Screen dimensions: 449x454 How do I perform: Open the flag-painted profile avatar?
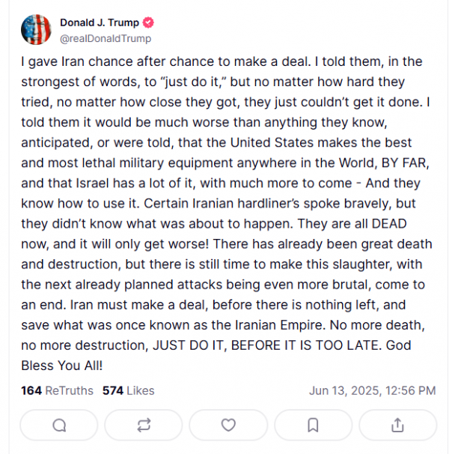pos(36,29)
